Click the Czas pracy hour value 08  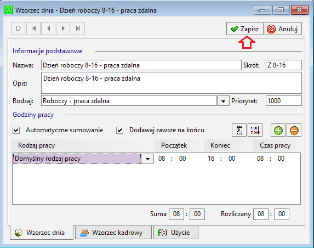click(x=260, y=159)
